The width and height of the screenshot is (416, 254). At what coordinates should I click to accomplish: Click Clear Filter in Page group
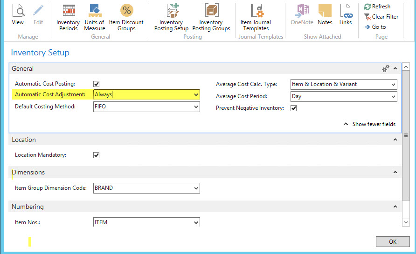(381, 17)
